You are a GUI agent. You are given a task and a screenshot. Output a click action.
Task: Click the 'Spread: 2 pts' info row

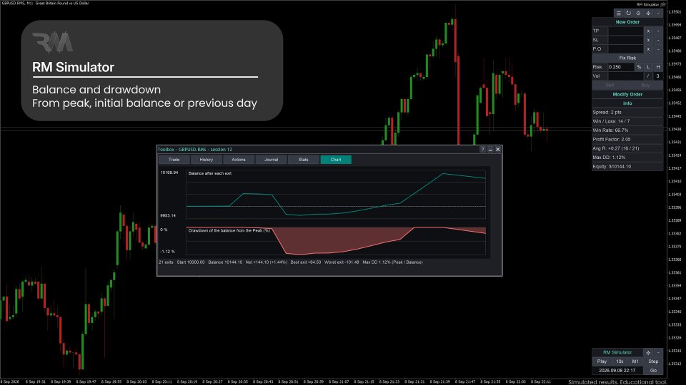click(627, 112)
